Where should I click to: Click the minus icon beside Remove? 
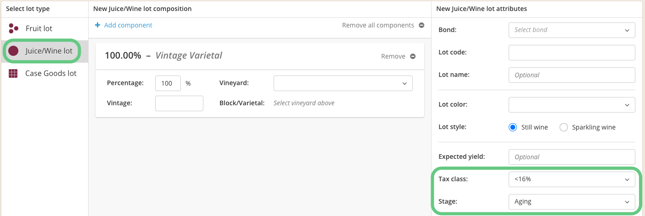pos(413,56)
